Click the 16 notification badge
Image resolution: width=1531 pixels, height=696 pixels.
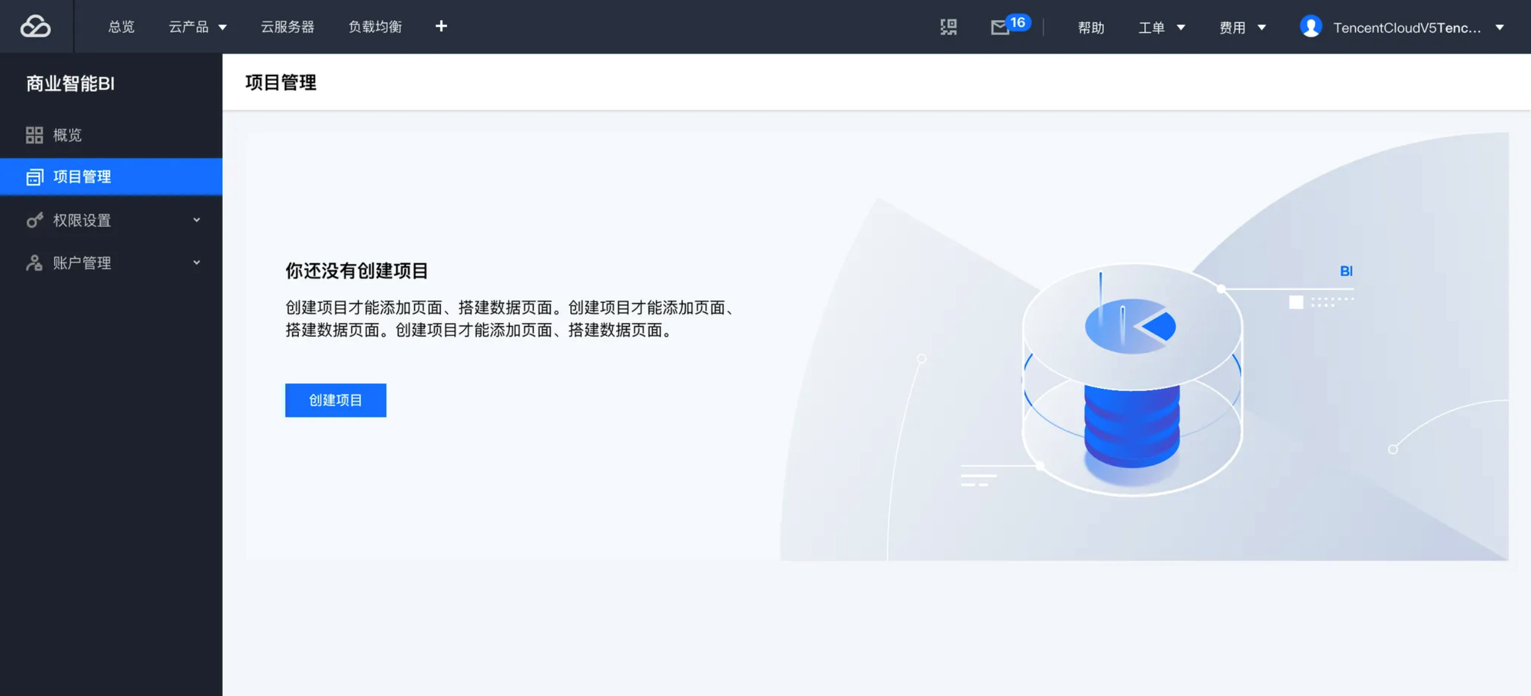1017,23
